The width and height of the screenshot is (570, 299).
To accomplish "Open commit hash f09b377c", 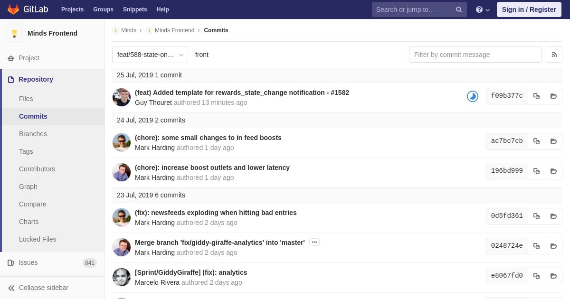I will click(507, 96).
